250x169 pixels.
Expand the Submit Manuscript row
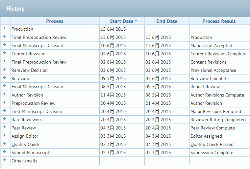(x=5, y=152)
